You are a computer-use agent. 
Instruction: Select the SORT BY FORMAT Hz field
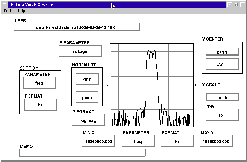pos(41,105)
